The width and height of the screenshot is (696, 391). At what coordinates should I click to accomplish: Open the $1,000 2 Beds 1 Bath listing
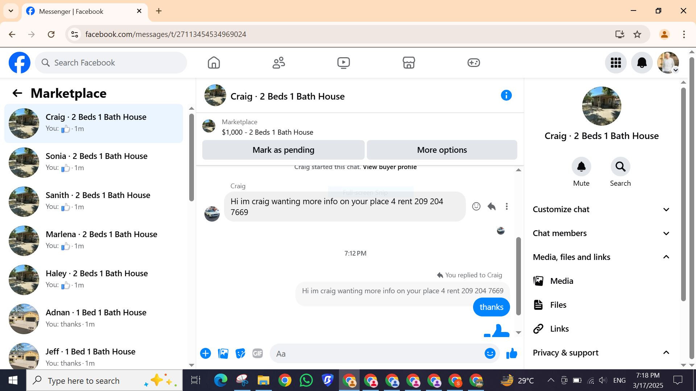click(268, 132)
